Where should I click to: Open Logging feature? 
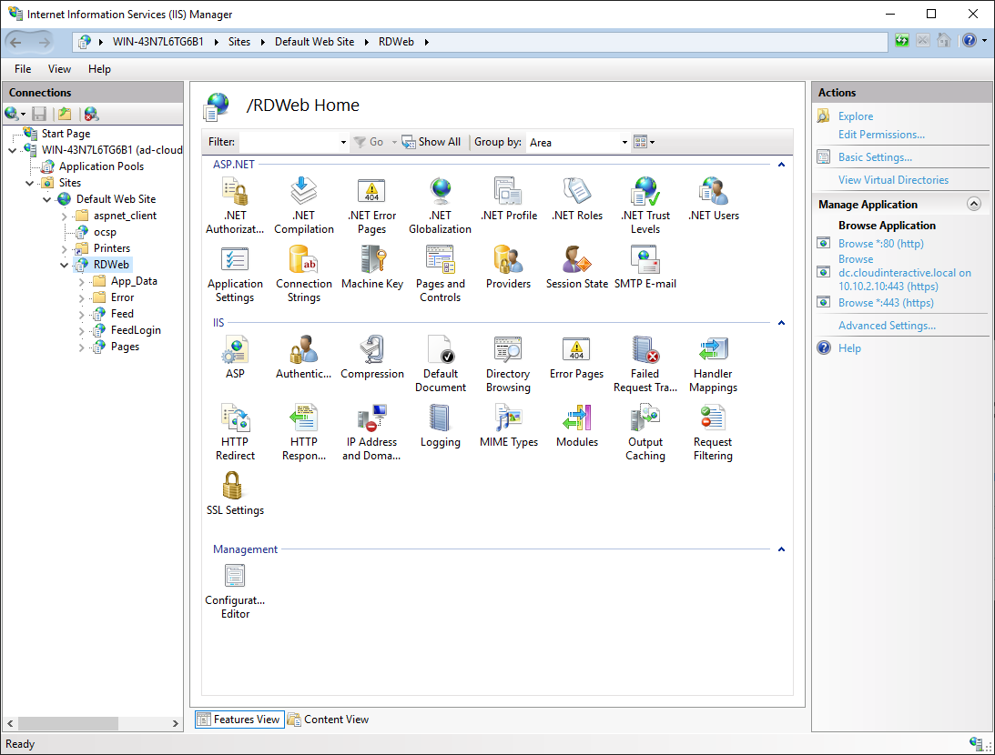pyautogui.click(x=440, y=426)
